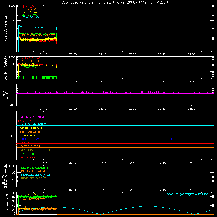Select the NON_SOLAR_EVENT flag label
Viewport: 217px width, 217px height.
pyautogui.click(x=33, y=125)
